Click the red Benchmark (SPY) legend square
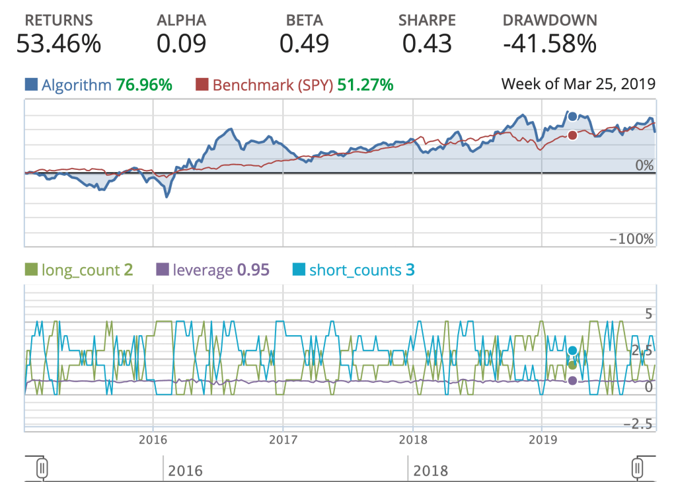This screenshot has width=676, height=482. coord(202,85)
